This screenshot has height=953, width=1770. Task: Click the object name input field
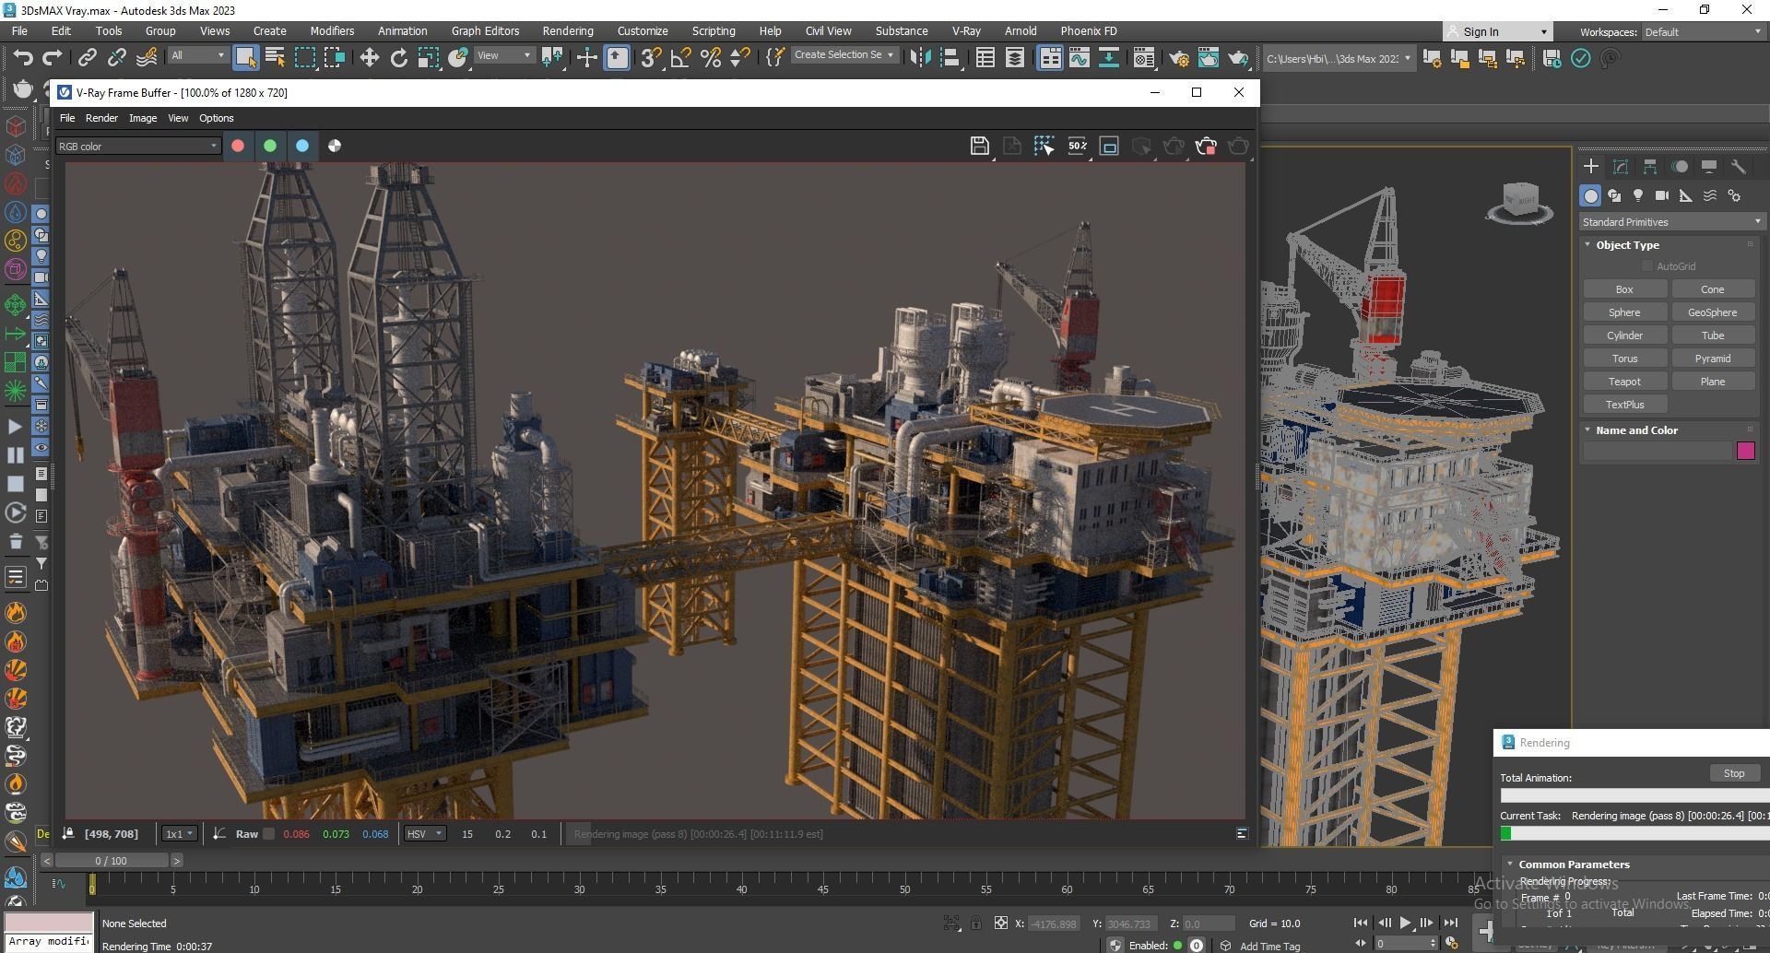[x=1658, y=451]
